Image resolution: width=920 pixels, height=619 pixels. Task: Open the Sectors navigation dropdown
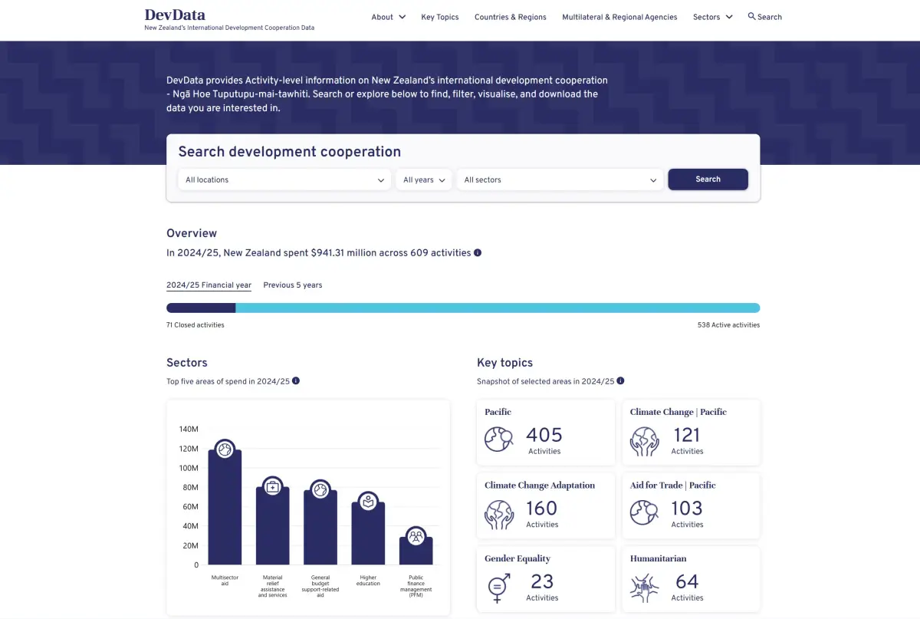pyautogui.click(x=712, y=16)
